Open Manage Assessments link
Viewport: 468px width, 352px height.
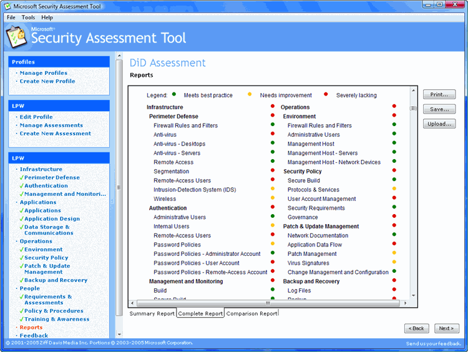tap(51, 125)
